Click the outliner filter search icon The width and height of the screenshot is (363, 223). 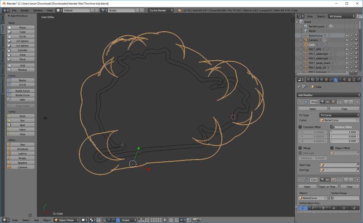click(359, 16)
